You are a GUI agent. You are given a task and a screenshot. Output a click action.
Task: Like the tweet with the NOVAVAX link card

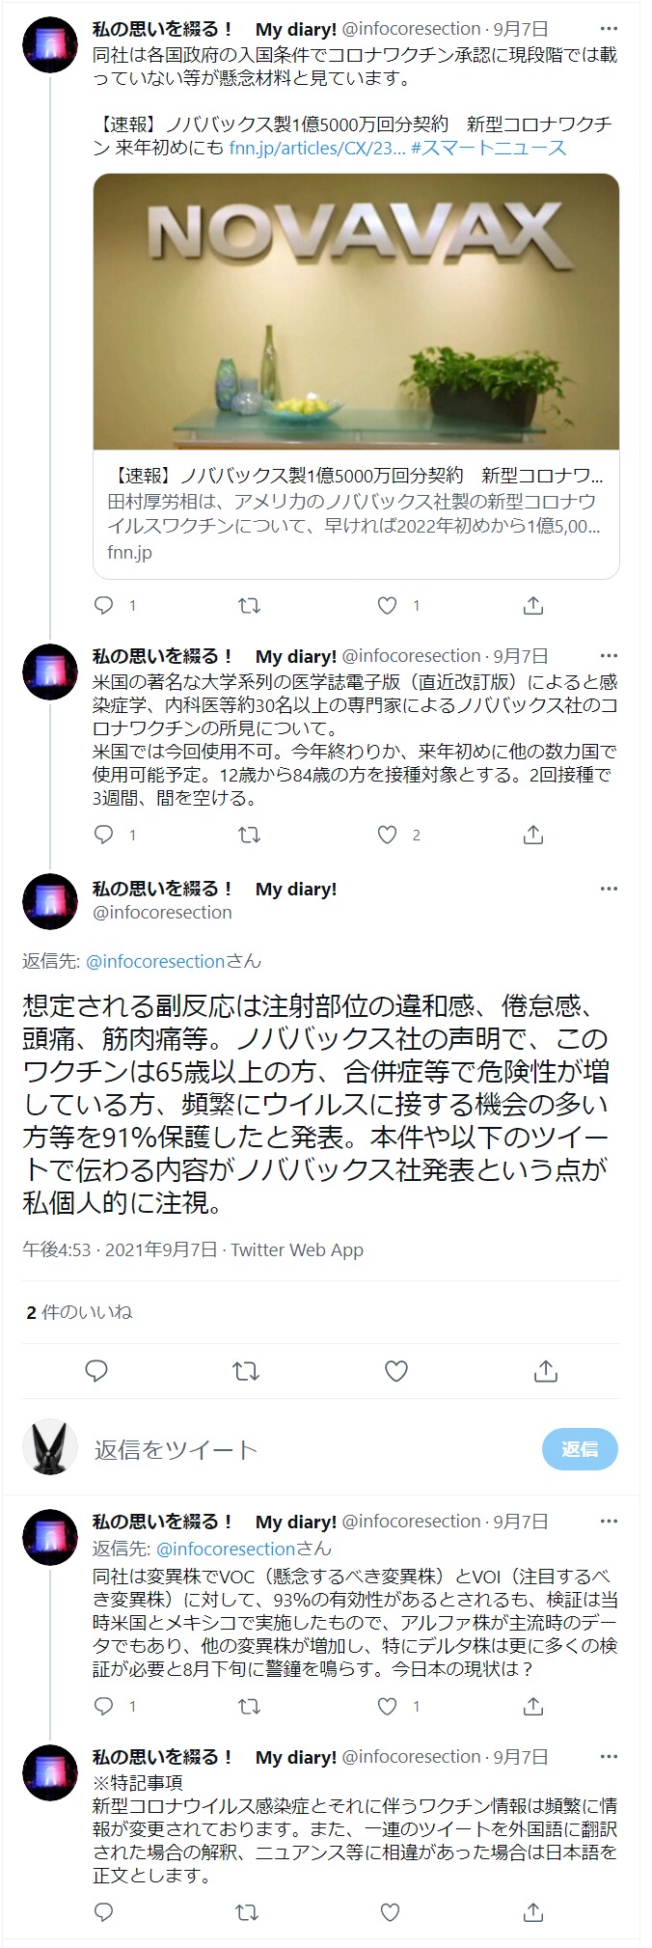click(387, 606)
